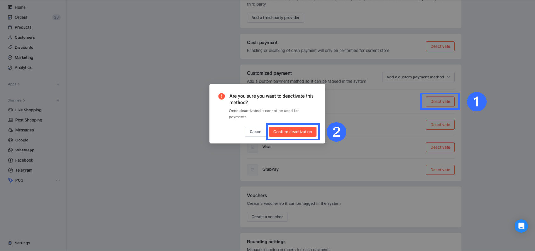Deactivate the GrabPay payment method
Screen dimensions: 535x251
click(x=440, y=170)
